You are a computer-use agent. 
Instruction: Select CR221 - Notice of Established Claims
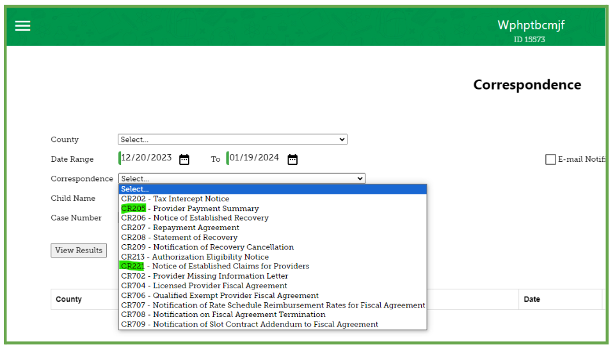[215, 267]
